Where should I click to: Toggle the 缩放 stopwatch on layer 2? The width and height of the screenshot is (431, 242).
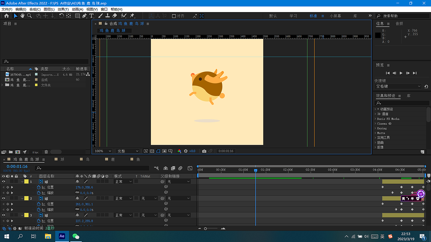point(38,210)
